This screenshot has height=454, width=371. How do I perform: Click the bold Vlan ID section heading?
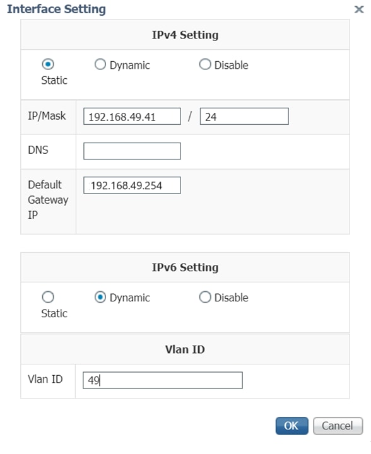(185, 349)
